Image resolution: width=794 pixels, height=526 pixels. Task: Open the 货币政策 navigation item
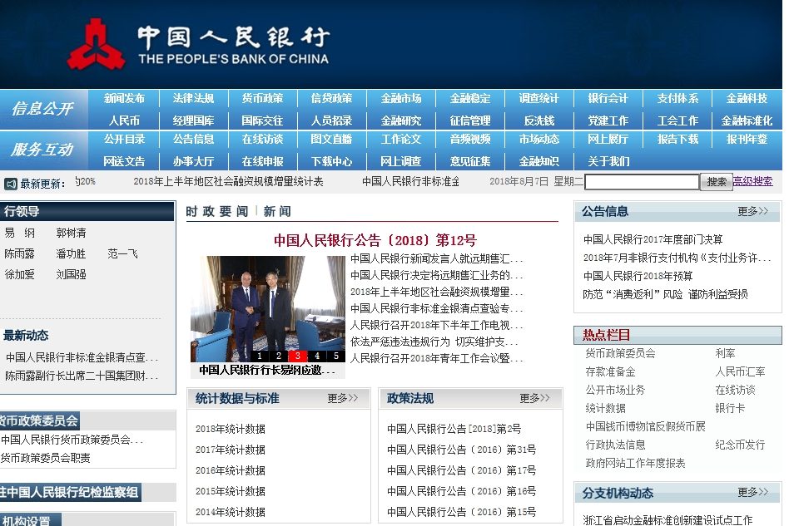(262, 98)
